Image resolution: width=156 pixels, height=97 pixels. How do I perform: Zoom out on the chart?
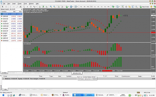pyautogui.click(x=54, y=7)
